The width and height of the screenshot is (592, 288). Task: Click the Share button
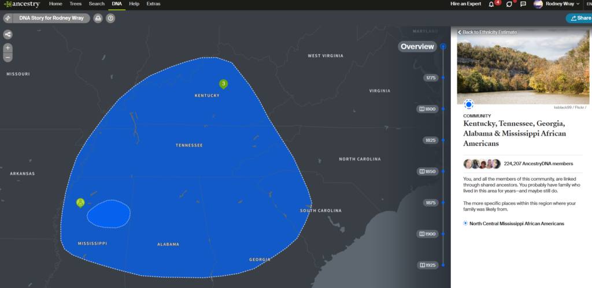tap(580, 18)
